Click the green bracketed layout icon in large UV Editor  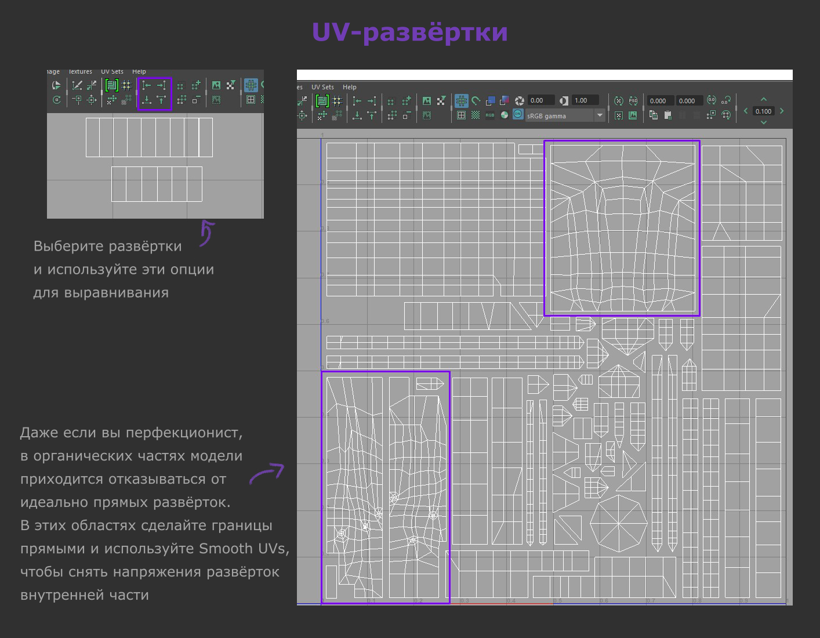[x=322, y=101]
